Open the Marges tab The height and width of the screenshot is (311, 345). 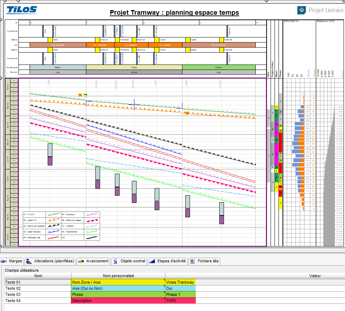tap(12, 261)
